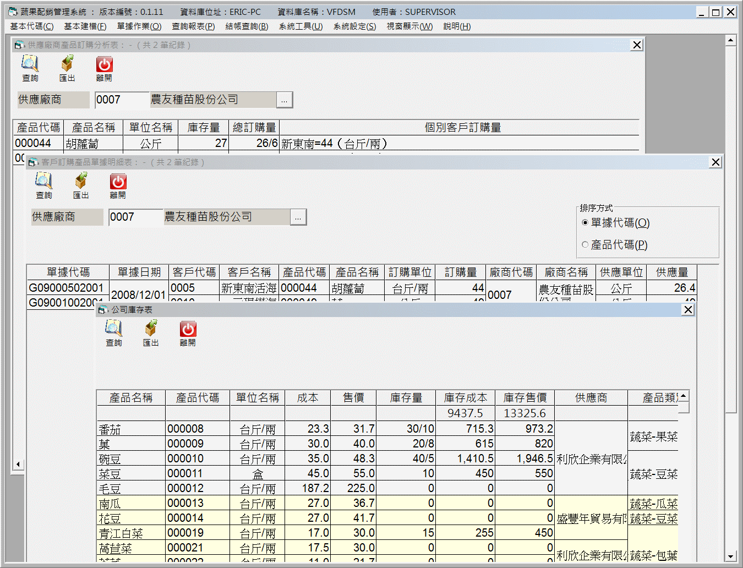The width and height of the screenshot is (743, 568).
Task: Click total 庫存售價 value 13325.6
Action: click(x=525, y=413)
